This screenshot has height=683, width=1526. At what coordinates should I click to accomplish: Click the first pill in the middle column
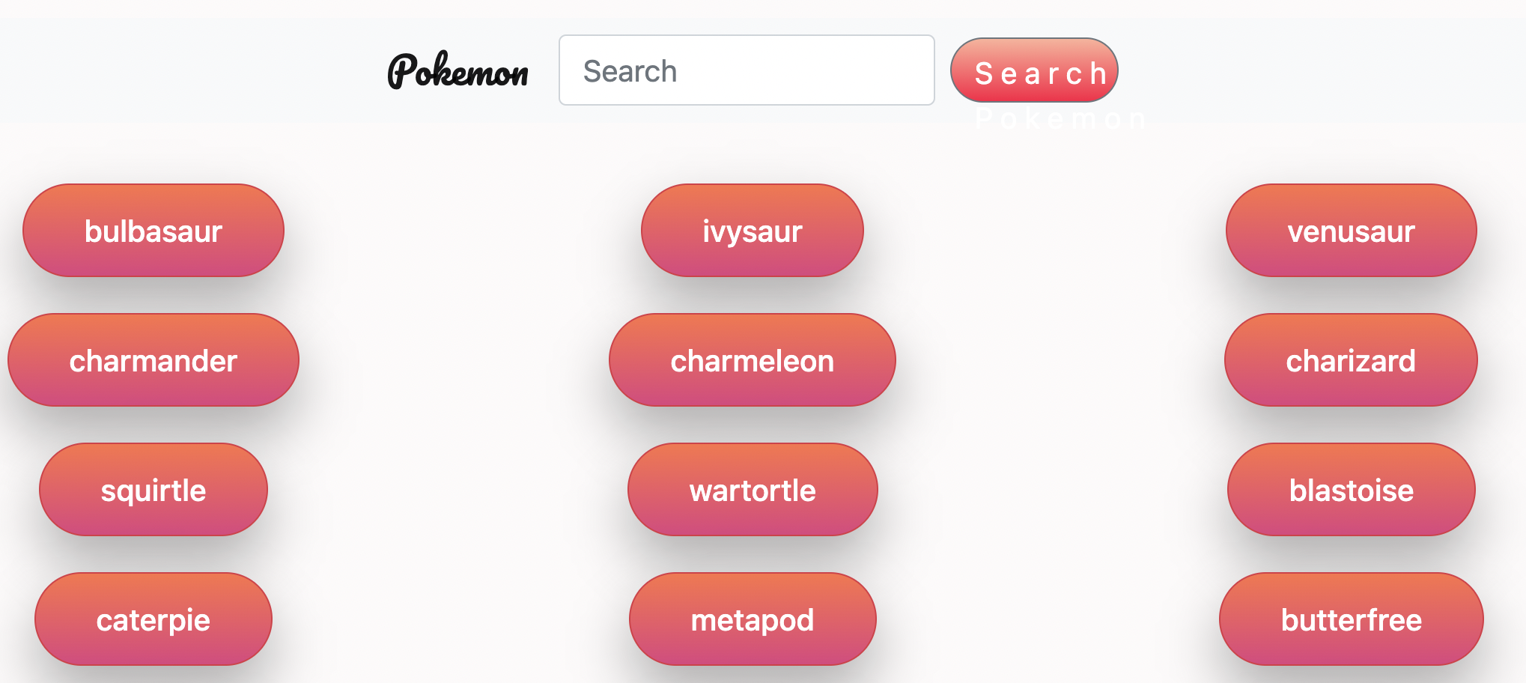coord(752,230)
